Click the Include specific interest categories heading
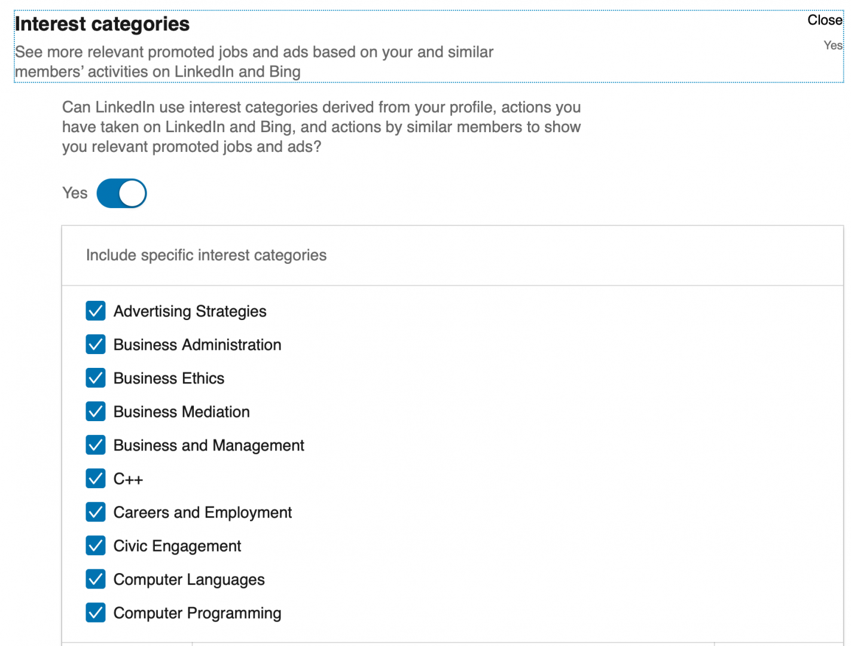This screenshot has height=646, width=851. pyautogui.click(x=206, y=255)
